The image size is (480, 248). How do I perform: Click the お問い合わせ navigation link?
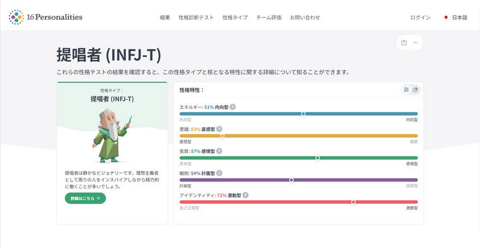coord(305,18)
